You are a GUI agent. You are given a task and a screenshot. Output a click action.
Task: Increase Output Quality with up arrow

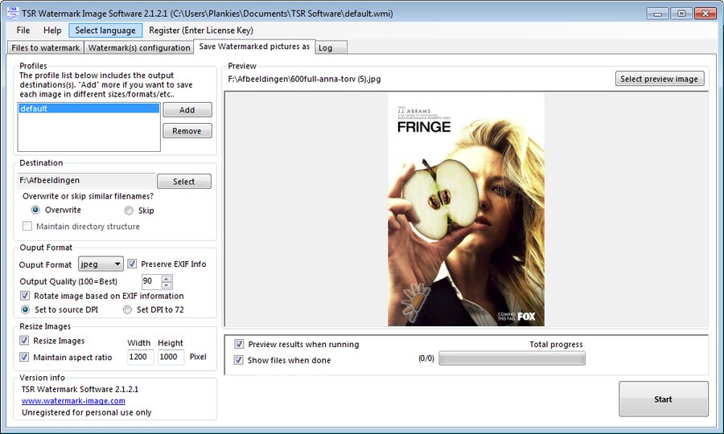pos(167,278)
